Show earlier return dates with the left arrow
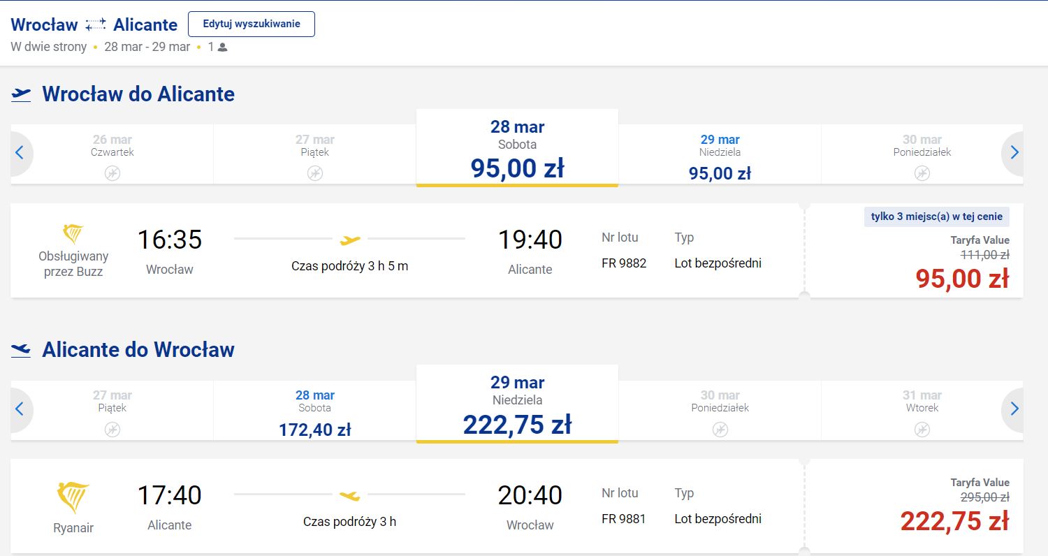Screen dimensions: 1048x556 click(x=20, y=409)
